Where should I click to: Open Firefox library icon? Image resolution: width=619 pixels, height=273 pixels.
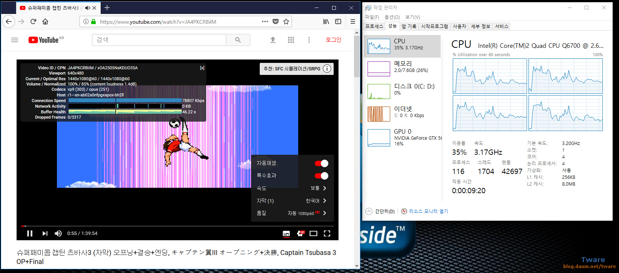point(326,21)
